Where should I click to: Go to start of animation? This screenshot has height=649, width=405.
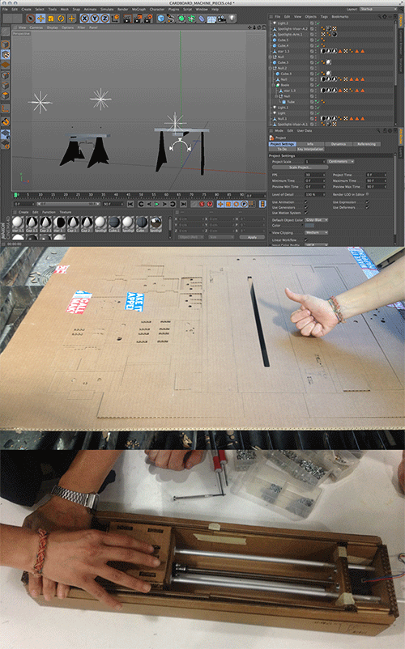(130, 204)
